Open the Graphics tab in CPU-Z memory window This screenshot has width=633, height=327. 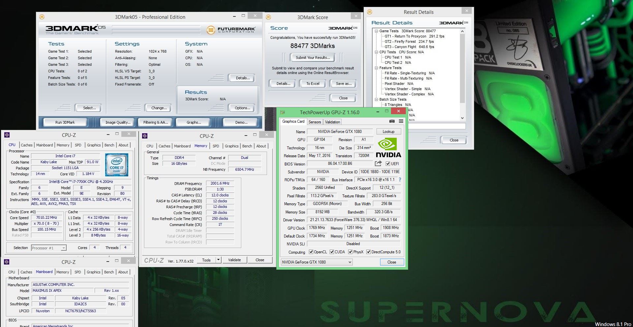coord(231,146)
